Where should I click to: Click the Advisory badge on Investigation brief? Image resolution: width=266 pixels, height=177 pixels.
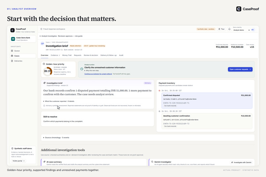pos(148,83)
